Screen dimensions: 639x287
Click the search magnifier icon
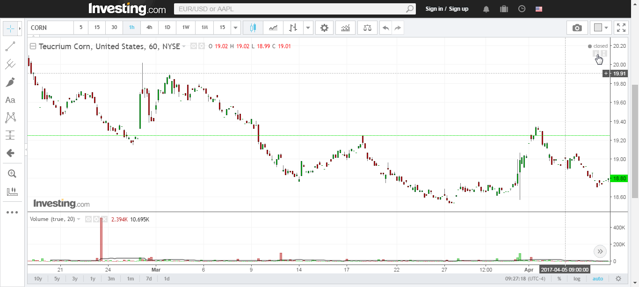410,9
